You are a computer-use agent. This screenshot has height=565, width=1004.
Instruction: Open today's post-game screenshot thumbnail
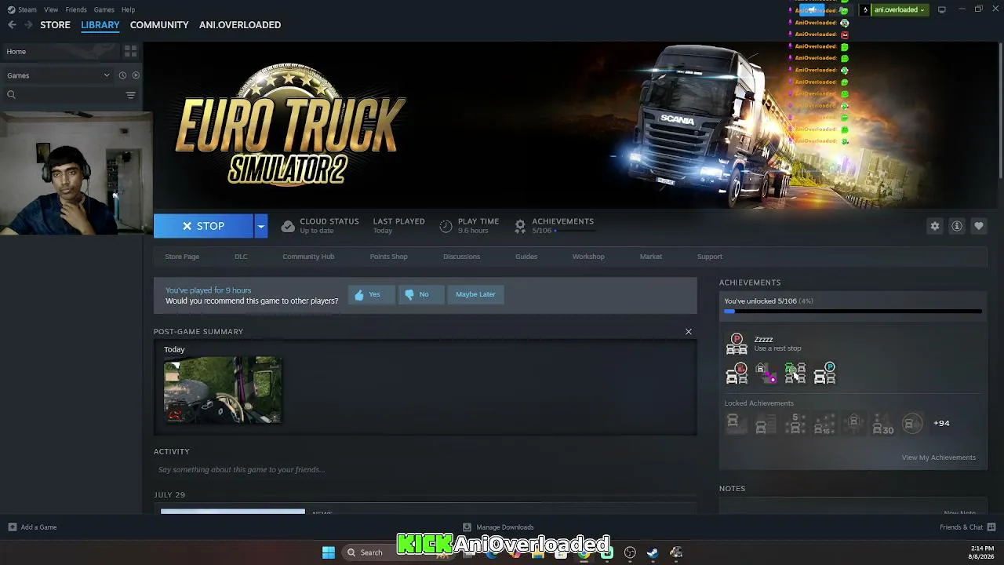(223, 390)
